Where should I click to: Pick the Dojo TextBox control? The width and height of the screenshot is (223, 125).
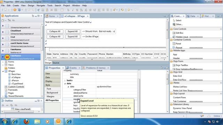point(180,65)
